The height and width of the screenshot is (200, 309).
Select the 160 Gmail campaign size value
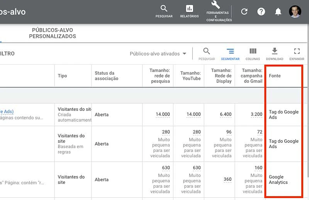point(258,168)
